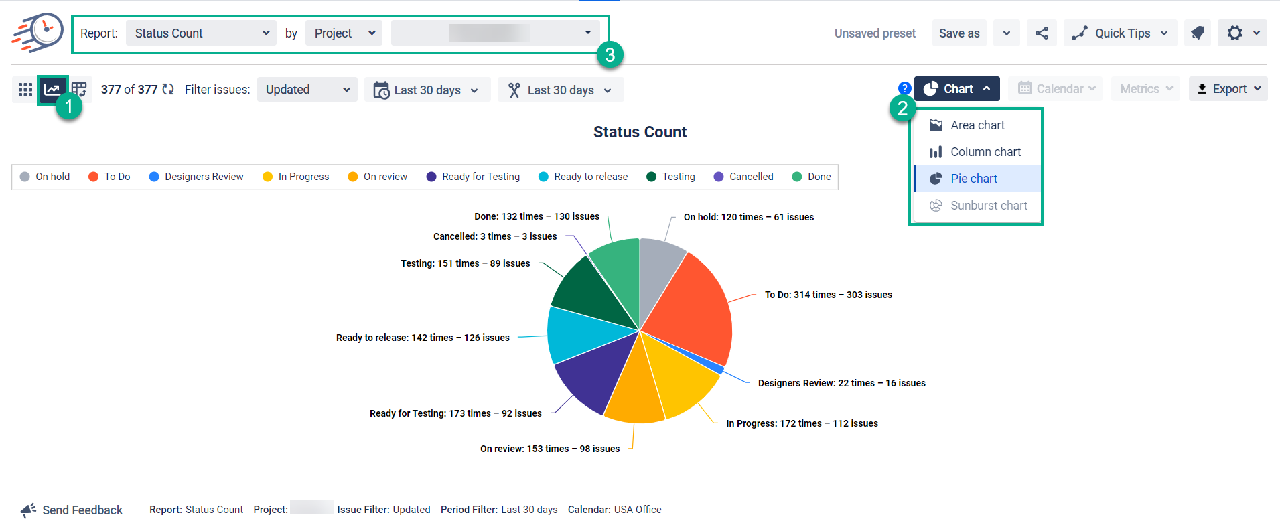The width and height of the screenshot is (1280, 519).
Task: Expand the Project grouping dropdown
Action: tap(344, 33)
